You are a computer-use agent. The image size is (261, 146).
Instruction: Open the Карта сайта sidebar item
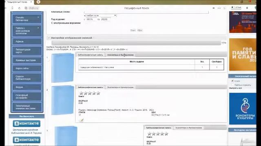click(x=27, y=69)
